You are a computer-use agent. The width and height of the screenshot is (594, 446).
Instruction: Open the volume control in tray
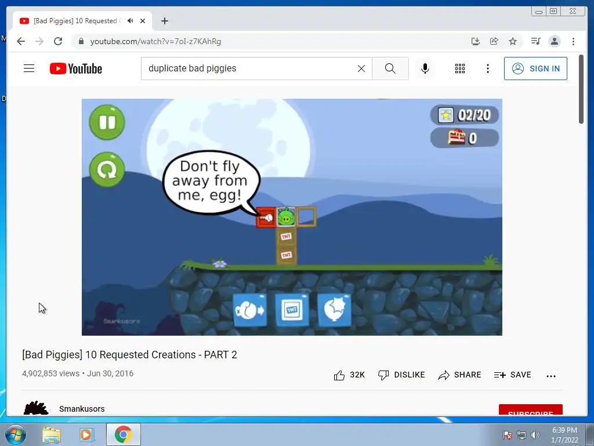pyautogui.click(x=535, y=435)
